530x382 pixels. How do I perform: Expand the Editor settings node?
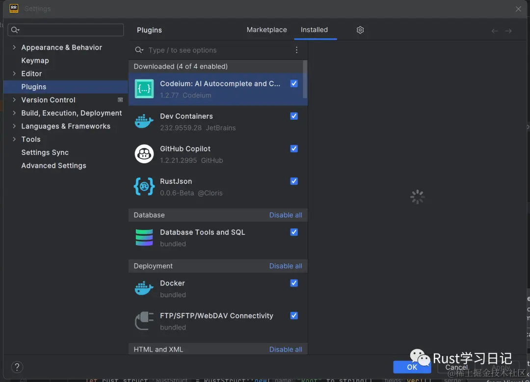pyautogui.click(x=14, y=73)
